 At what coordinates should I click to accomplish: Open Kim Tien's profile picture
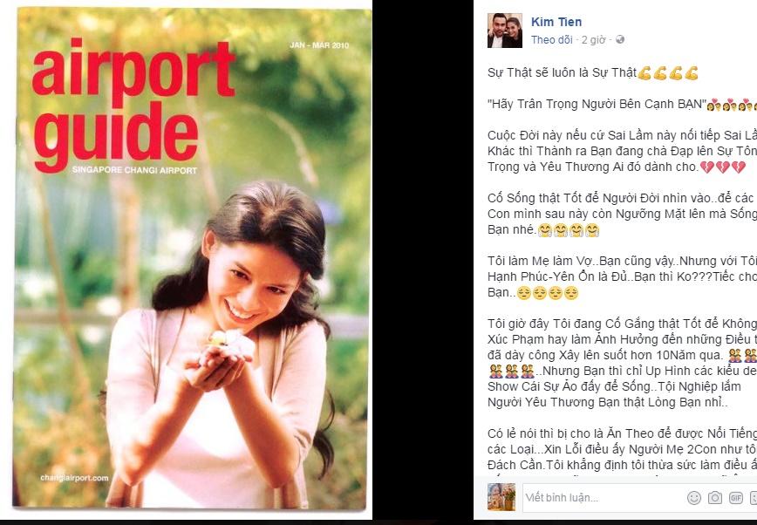[x=504, y=31]
